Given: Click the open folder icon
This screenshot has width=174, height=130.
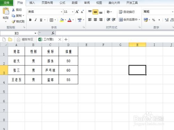Looking at the screenshot, I should click(x=10, y=40).
